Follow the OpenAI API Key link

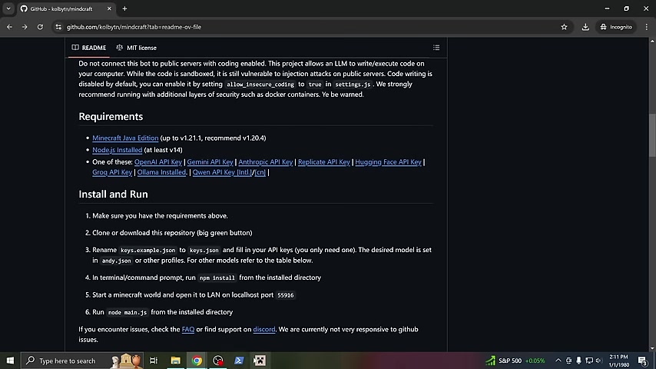[158, 161]
